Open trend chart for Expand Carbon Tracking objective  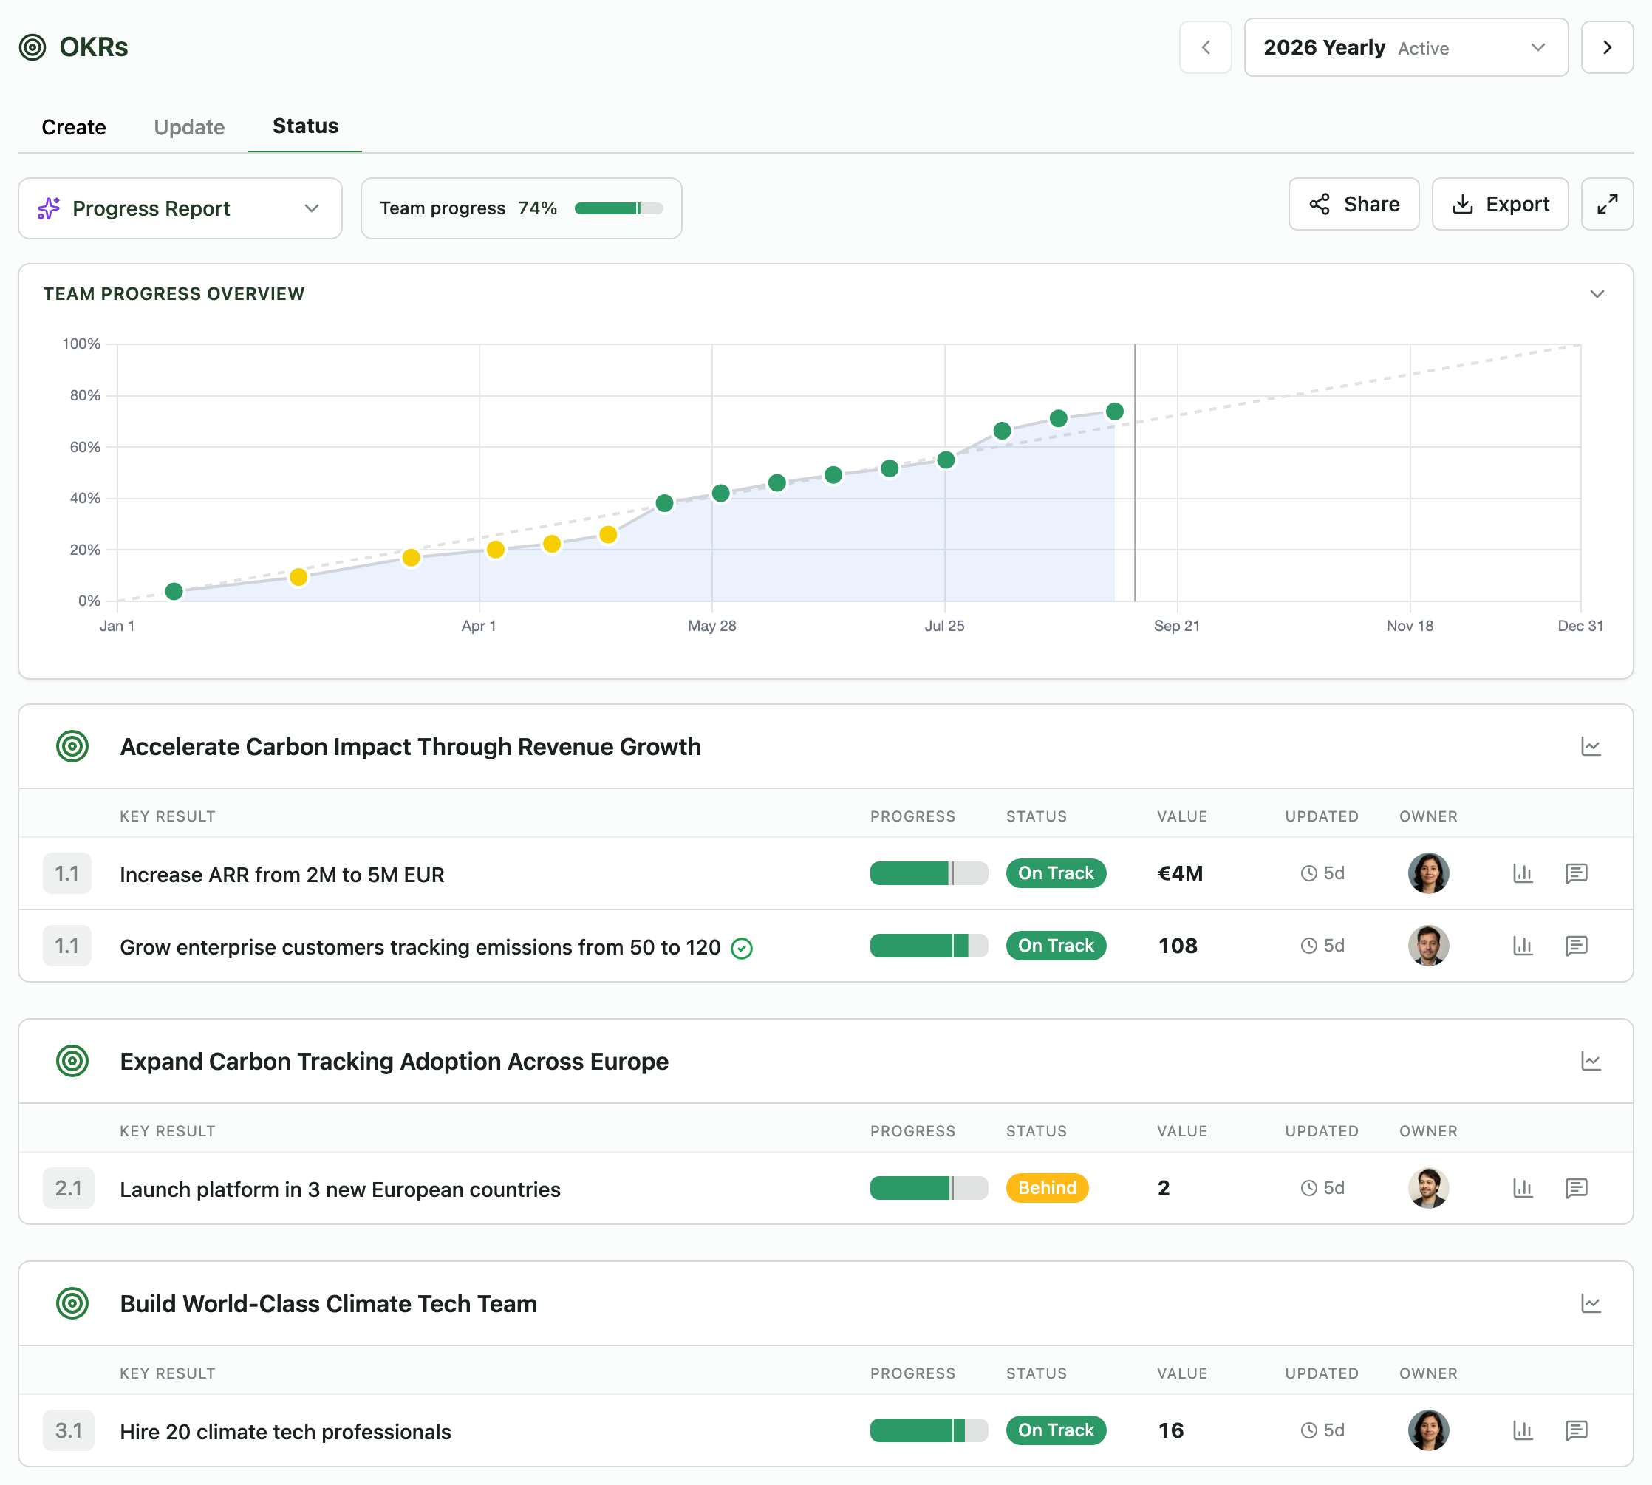tap(1590, 1061)
